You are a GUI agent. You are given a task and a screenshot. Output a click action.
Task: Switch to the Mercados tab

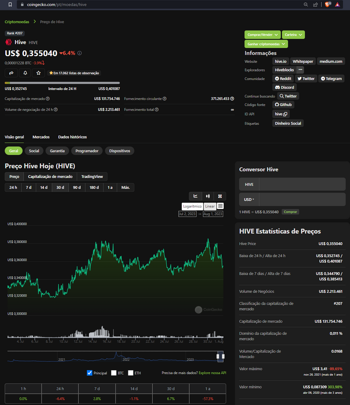tap(41, 137)
